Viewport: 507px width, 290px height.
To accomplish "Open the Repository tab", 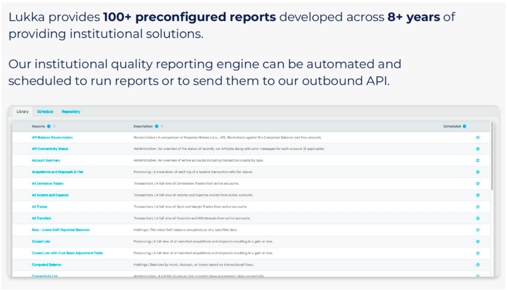I will pos(71,112).
